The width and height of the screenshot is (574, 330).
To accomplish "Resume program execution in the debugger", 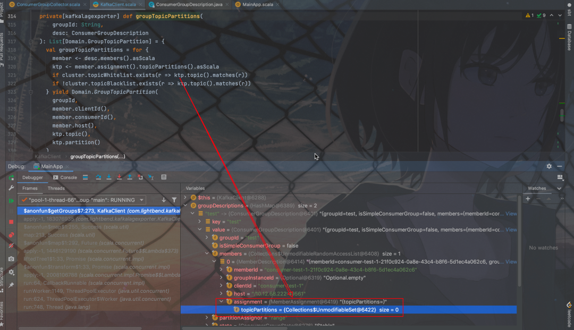I will tap(11, 200).
